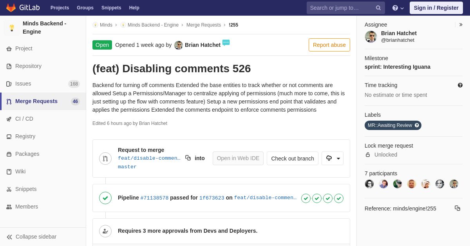The width and height of the screenshot is (470, 246).
Task: Open the Repository sidebar item
Action: tap(43, 66)
